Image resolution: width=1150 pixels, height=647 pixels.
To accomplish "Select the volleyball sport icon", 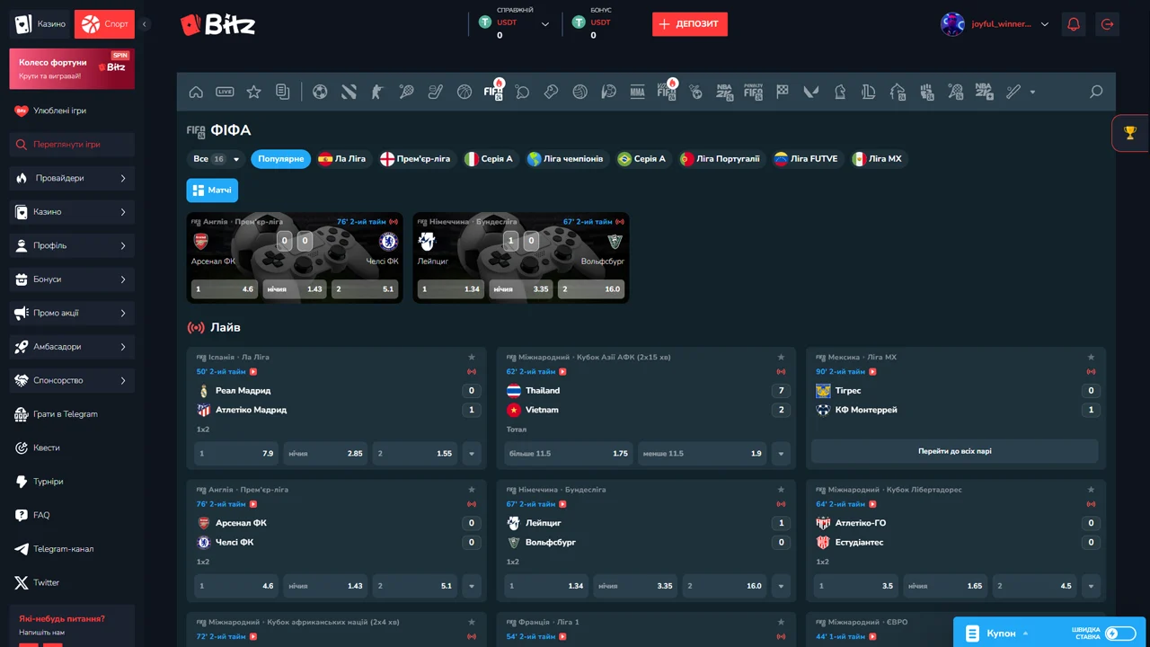I will pos(579,92).
